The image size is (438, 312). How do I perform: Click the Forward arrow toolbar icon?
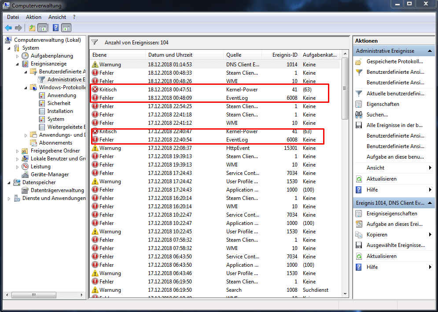pyautogui.click(x=18, y=28)
